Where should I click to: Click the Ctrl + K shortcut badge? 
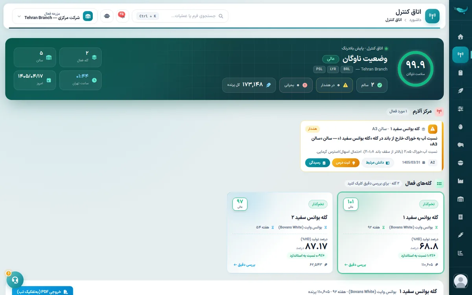(148, 16)
